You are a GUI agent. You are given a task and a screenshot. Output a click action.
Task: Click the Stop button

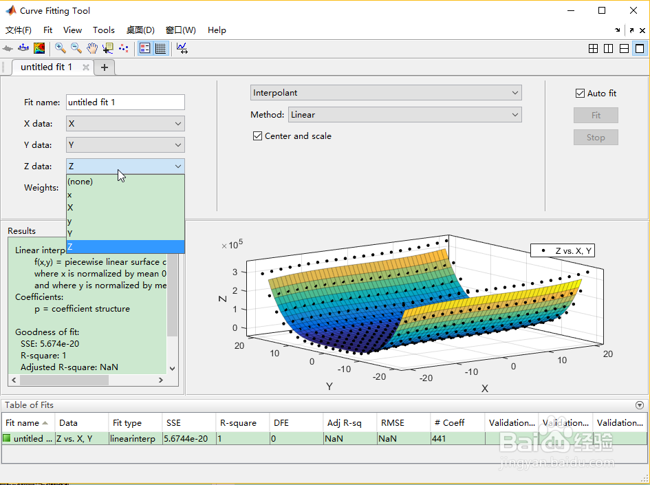[596, 137]
